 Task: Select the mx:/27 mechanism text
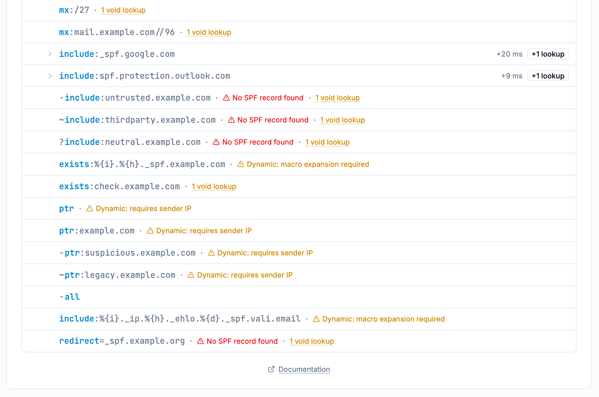(74, 10)
